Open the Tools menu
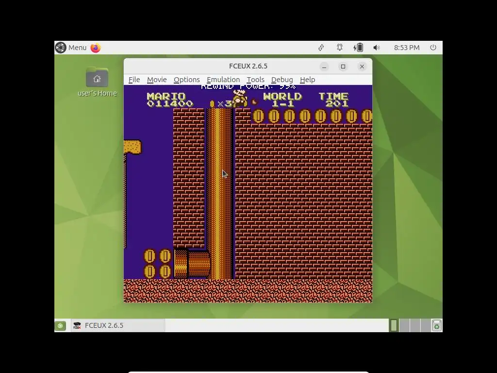497x373 pixels. (x=255, y=80)
